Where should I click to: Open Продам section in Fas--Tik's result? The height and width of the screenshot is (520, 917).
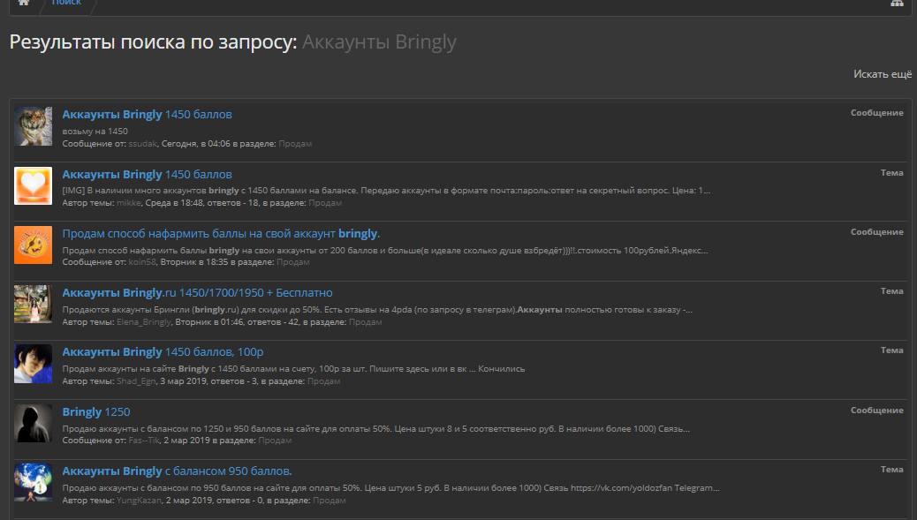click(x=275, y=441)
